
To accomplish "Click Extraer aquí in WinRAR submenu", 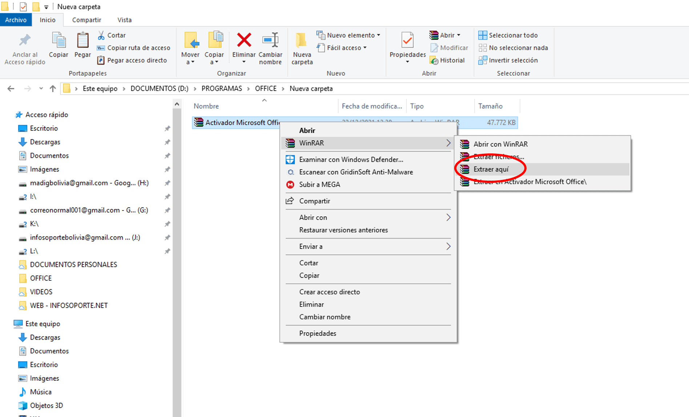I will click(x=543, y=169).
